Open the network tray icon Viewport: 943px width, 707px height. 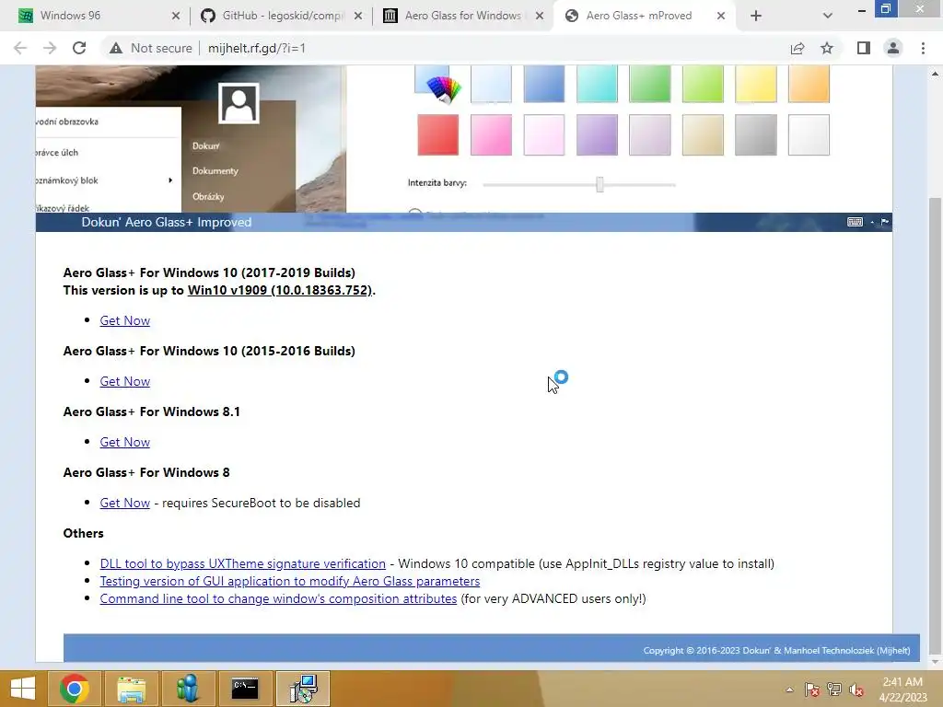point(834,690)
